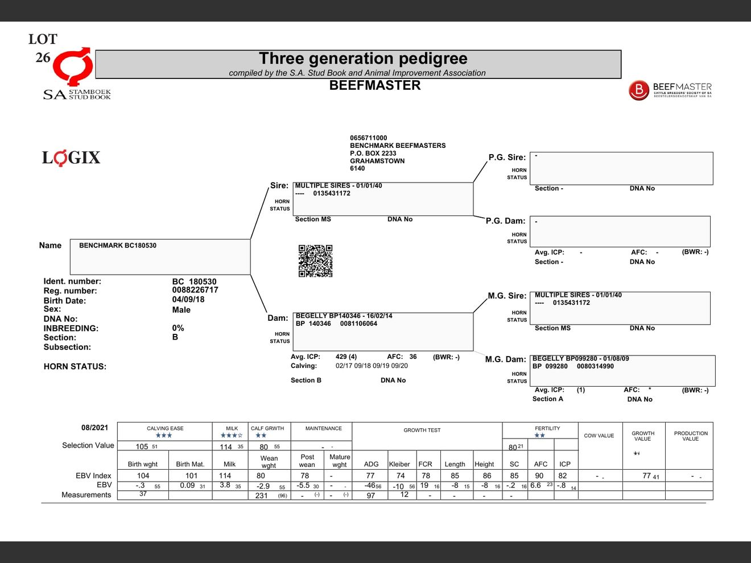751x563 pixels.
Task: Click the Calf Growth star rating
Action: point(261,436)
